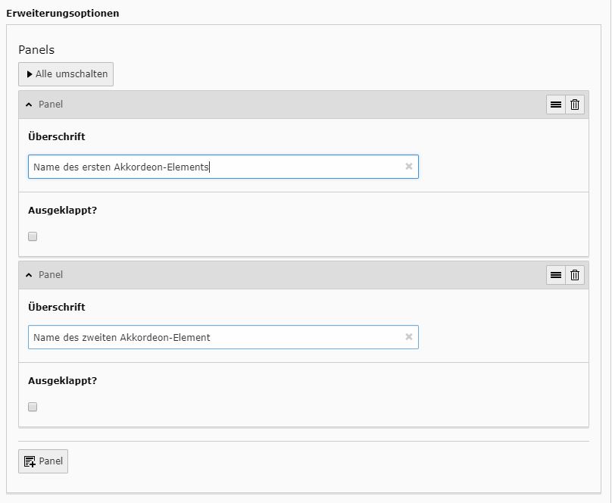This screenshot has height=503, width=612.
Task: Click the Panels heading label
Action: click(x=36, y=50)
